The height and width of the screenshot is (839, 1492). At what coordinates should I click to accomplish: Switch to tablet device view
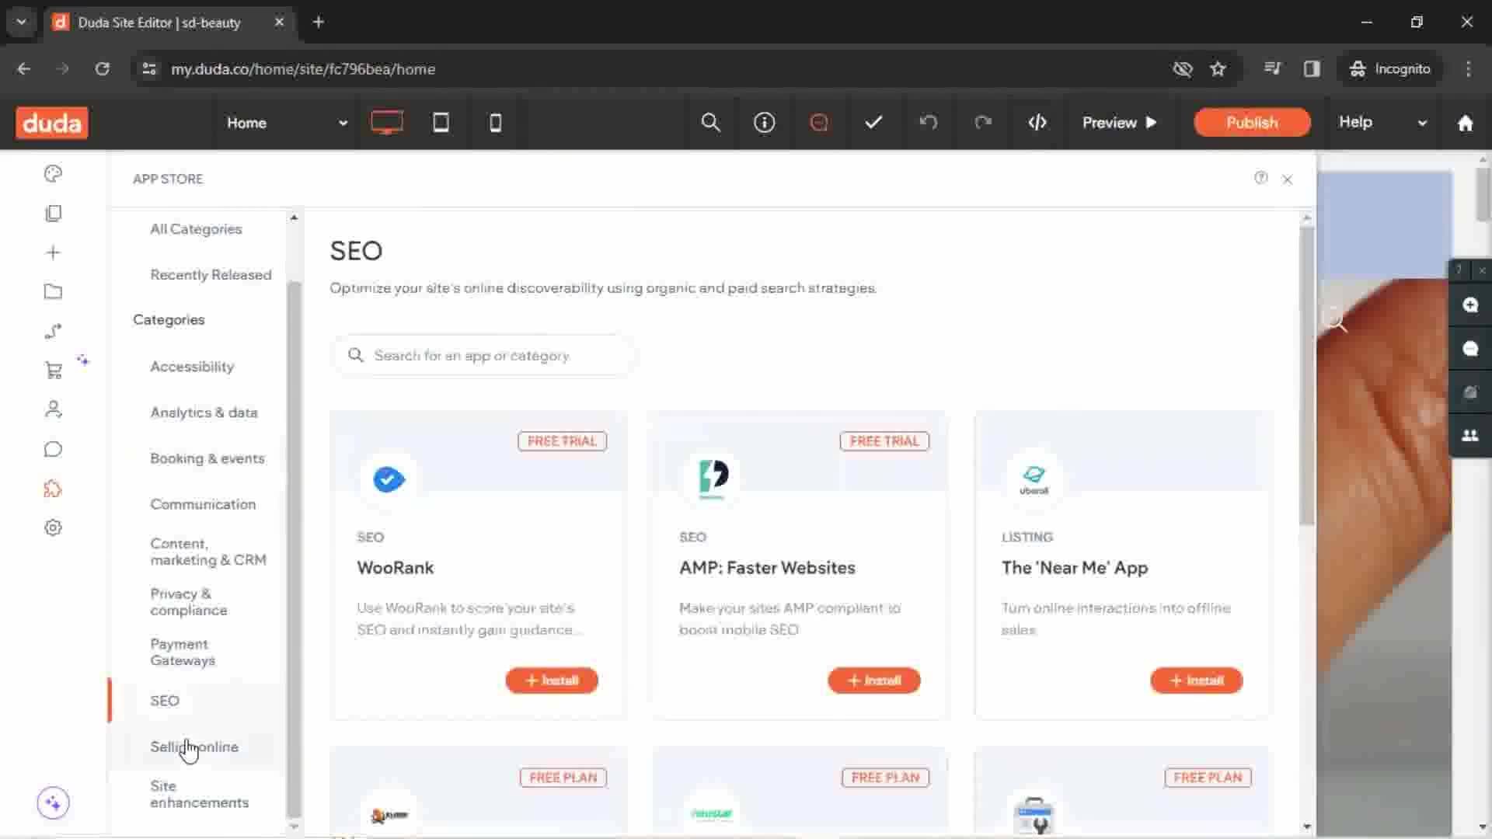pos(441,123)
